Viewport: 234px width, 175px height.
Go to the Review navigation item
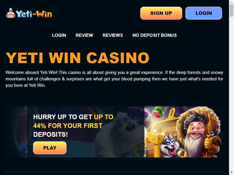coord(84,35)
